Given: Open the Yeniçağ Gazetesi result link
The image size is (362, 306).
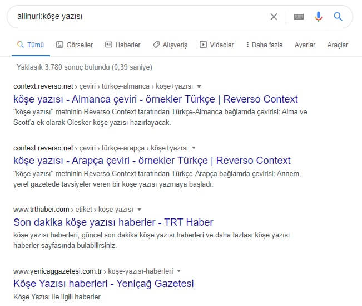Looking at the screenshot, I should click(x=103, y=284).
